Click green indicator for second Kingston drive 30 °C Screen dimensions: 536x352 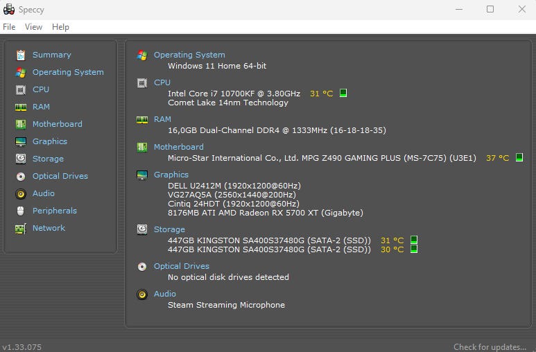(414, 249)
